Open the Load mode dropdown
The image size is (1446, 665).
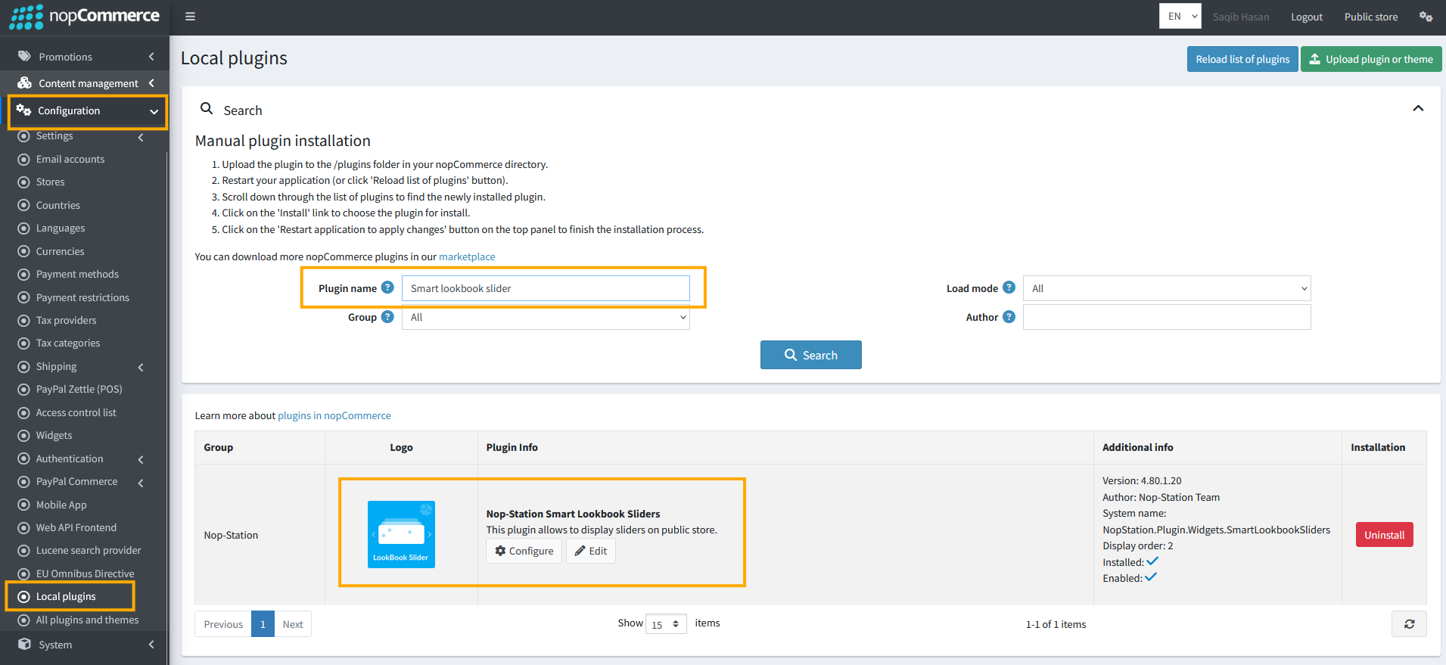[1167, 288]
